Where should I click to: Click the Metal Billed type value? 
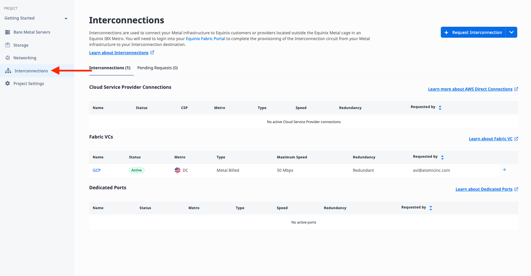(x=228, y=170)
